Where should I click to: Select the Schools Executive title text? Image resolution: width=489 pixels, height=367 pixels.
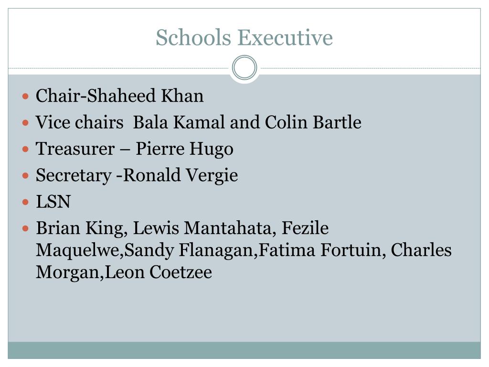[x=244, y=37]
